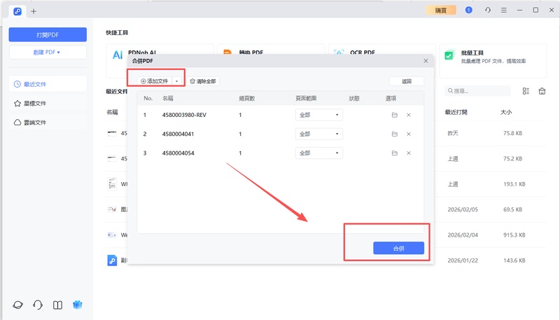Screen dimensions: 560x320
Task: Open page range dropdown for 4580004054
Action: point(318,153)
